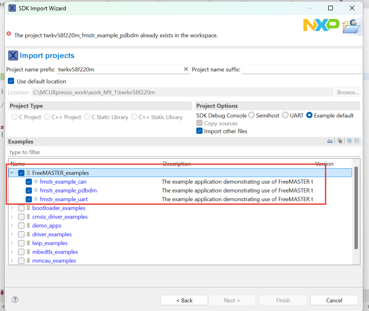
Task: Uncheck the FreeMASTER_examples group checkbox
Action: coord(21,173)
